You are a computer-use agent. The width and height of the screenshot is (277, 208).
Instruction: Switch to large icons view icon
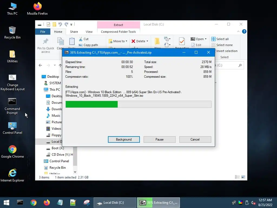click(243, 177)
